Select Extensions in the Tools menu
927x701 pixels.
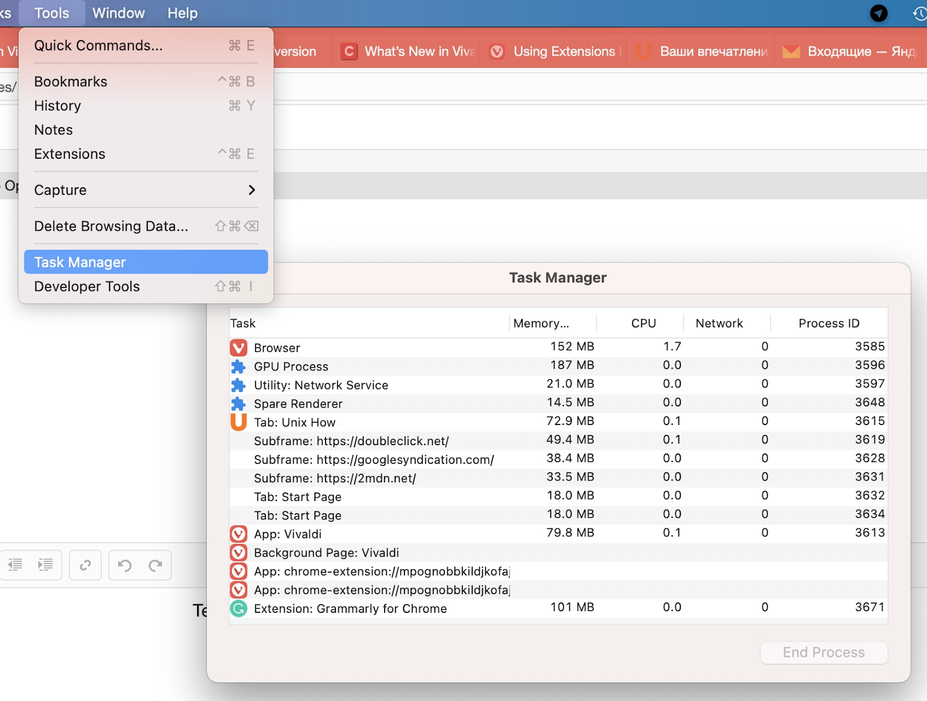[x=146, y=154]
